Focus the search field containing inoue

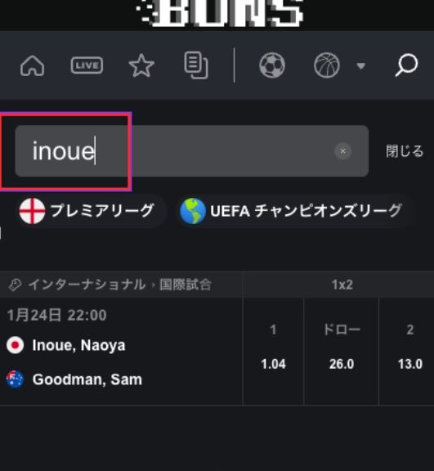pos(192,151)
